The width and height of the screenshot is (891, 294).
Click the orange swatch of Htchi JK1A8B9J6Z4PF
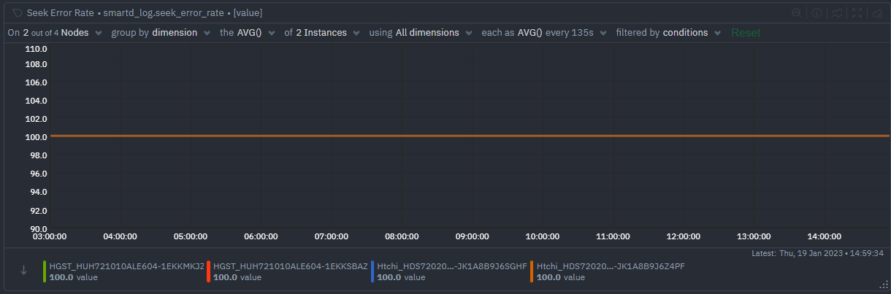[532, 271]
